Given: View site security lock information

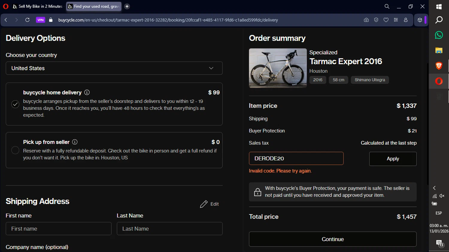Looking at the screenshot, I should click(51, 20).
